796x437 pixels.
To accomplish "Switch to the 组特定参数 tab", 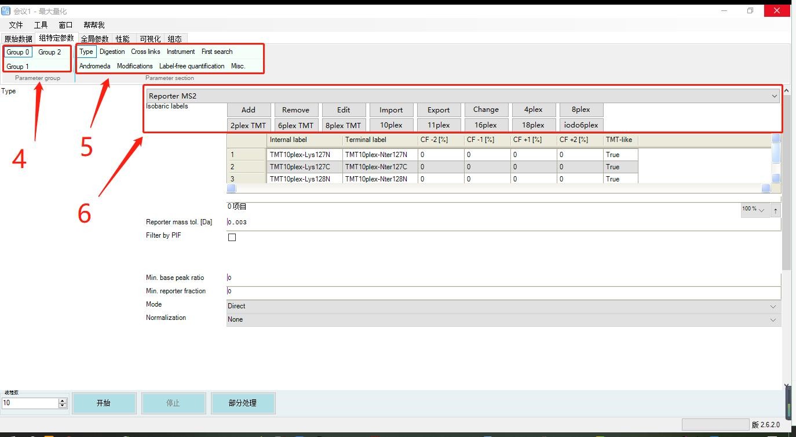I will (x=56, y=38).
